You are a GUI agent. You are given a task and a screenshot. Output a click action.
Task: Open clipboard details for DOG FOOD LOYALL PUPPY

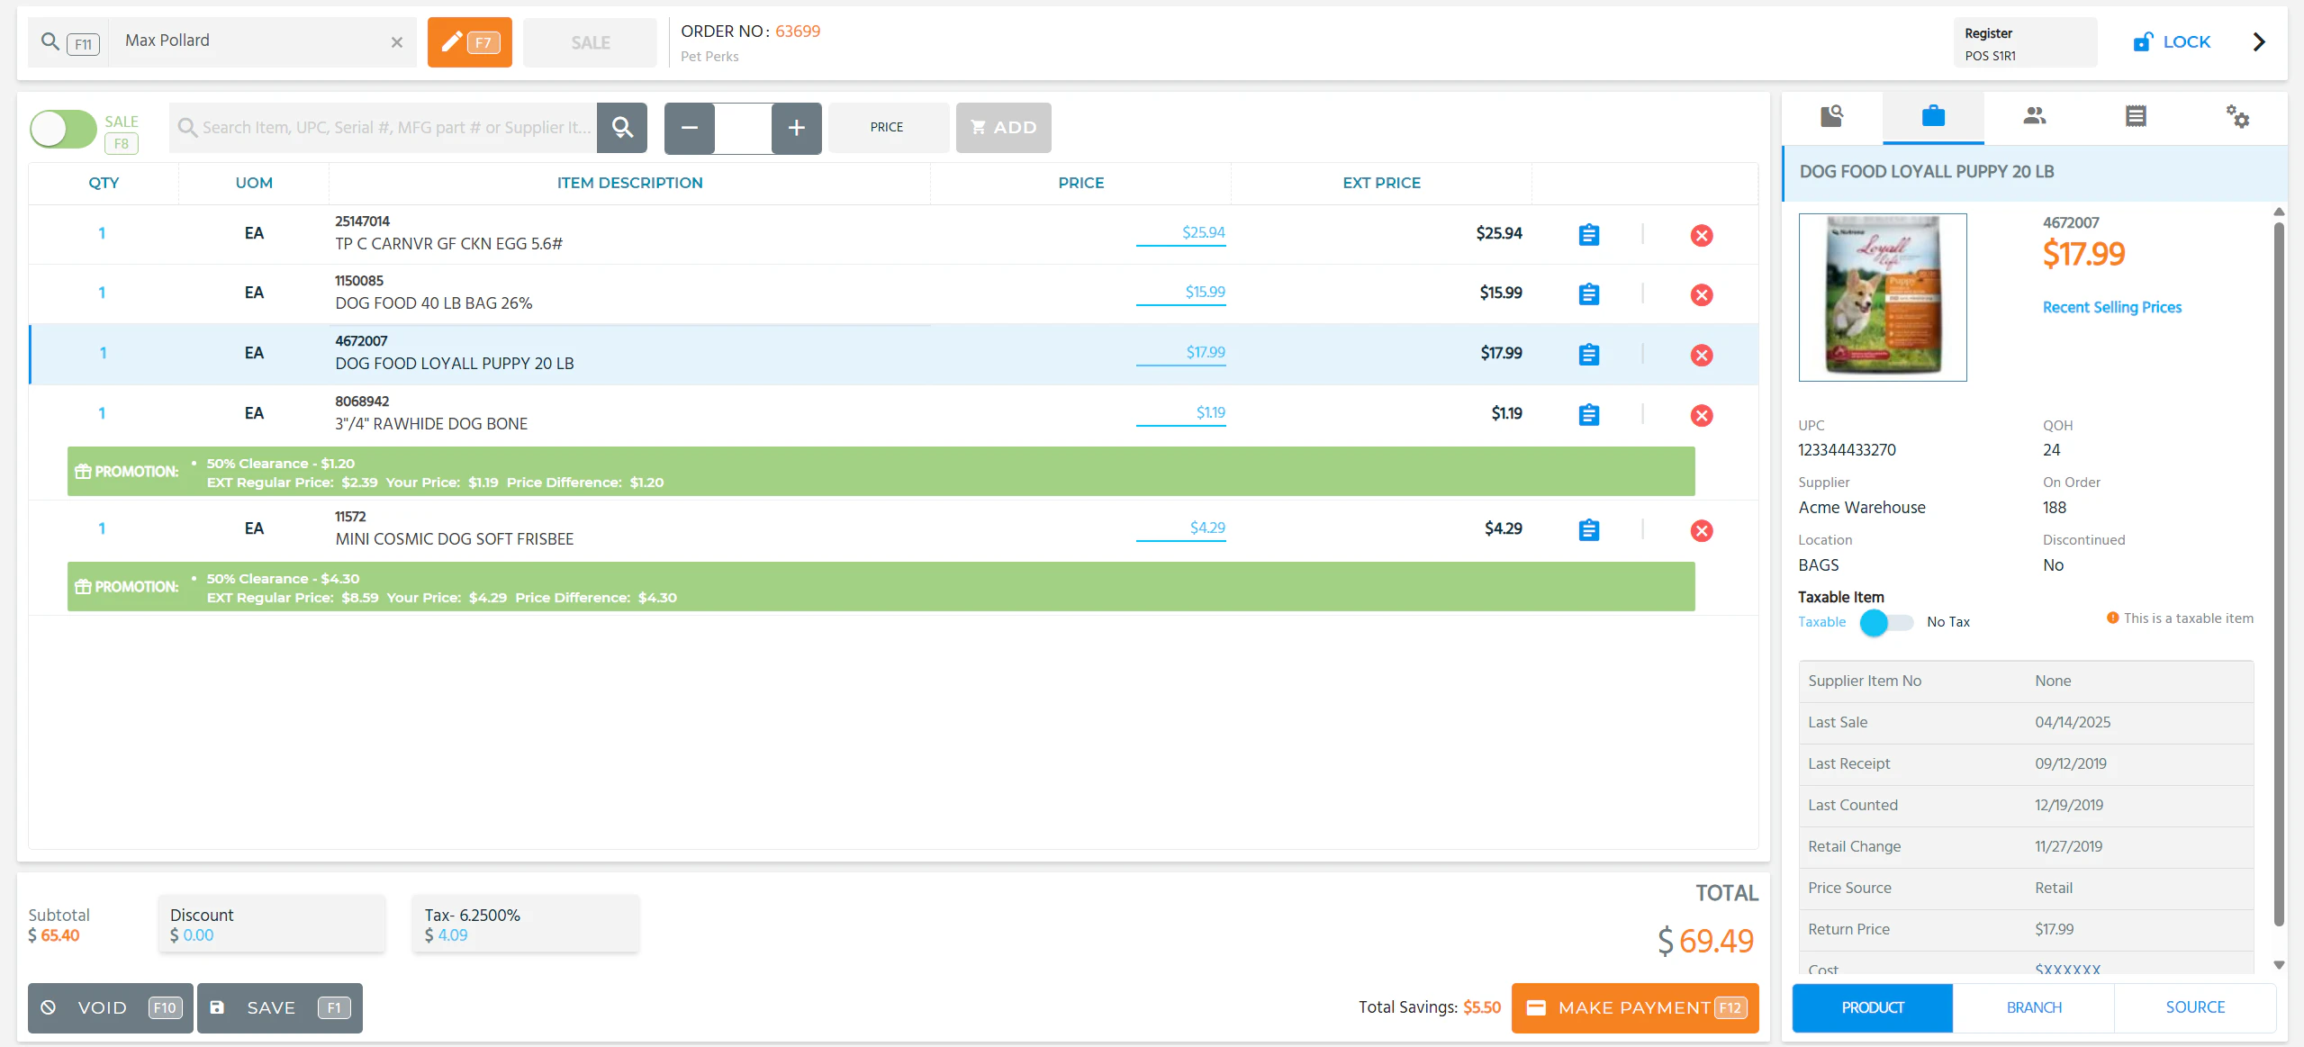pos(1588,355)
